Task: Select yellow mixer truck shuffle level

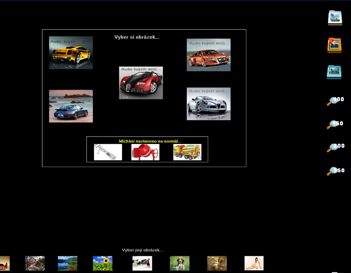Action: pyautogui.click(x=187, y=152)
